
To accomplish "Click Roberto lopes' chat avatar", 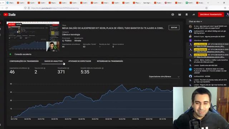I will pos(190,36).
